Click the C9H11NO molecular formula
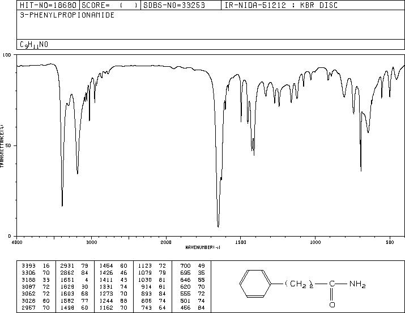The image size is (405, 313). [34, 45]
